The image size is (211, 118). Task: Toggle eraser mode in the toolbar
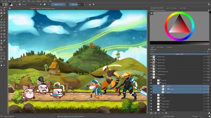coord(41,4)
